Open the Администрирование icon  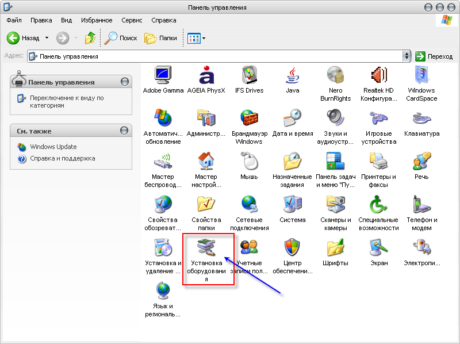coord(206,123)
